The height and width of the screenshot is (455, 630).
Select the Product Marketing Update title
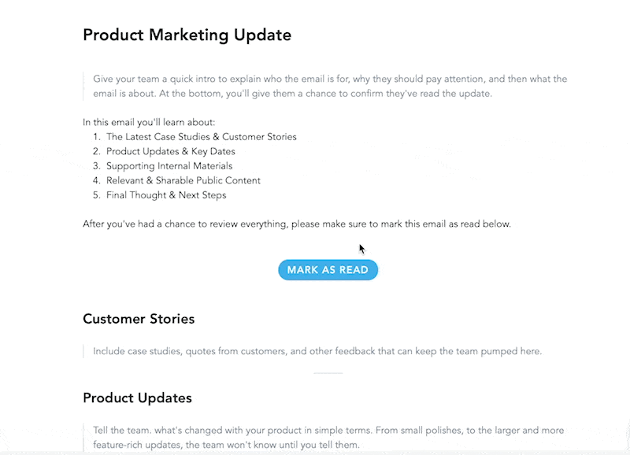(x=187, y=35)
